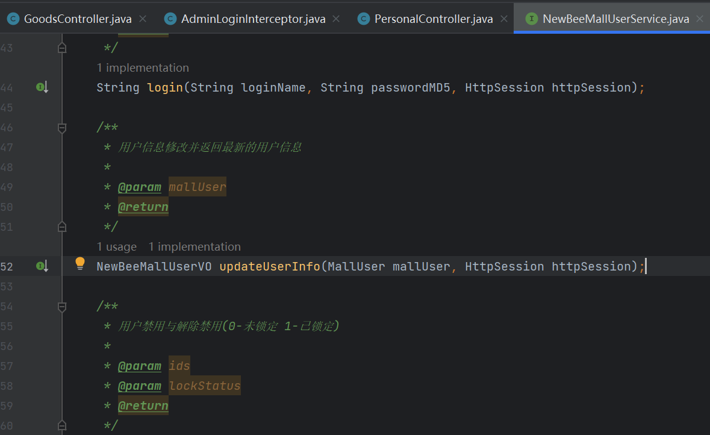
Task: Close the AdminLoginInterceptor.java tab
Action: [x=336, y=19]
